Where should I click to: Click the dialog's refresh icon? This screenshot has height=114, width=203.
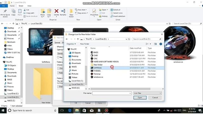point(129,39)
